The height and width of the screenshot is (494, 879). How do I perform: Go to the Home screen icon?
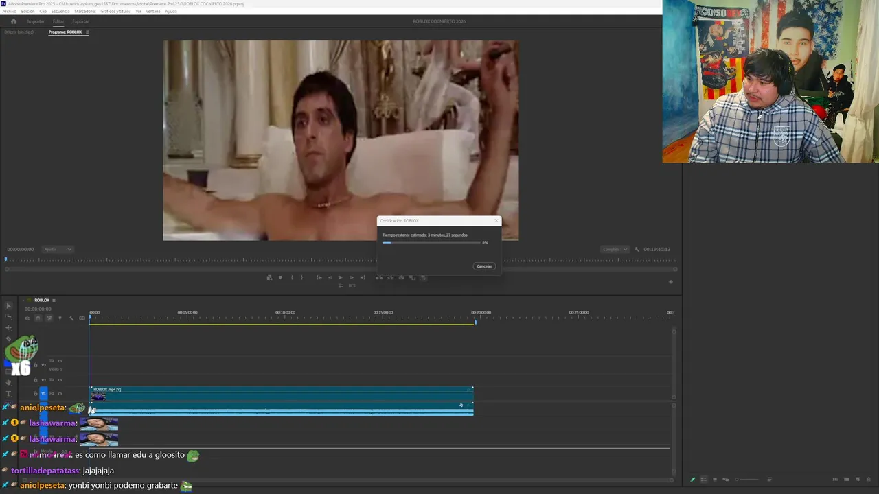pos(13,21)
